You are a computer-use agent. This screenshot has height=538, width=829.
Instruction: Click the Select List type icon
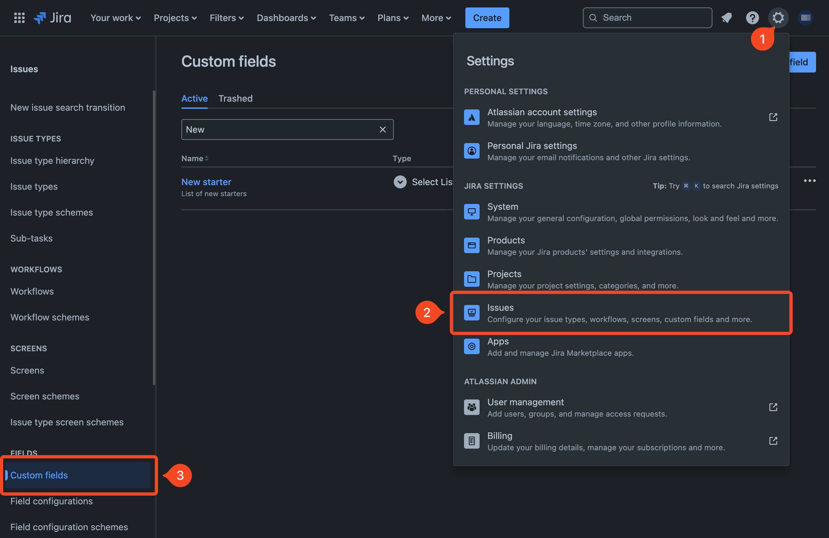coord(400,182)
